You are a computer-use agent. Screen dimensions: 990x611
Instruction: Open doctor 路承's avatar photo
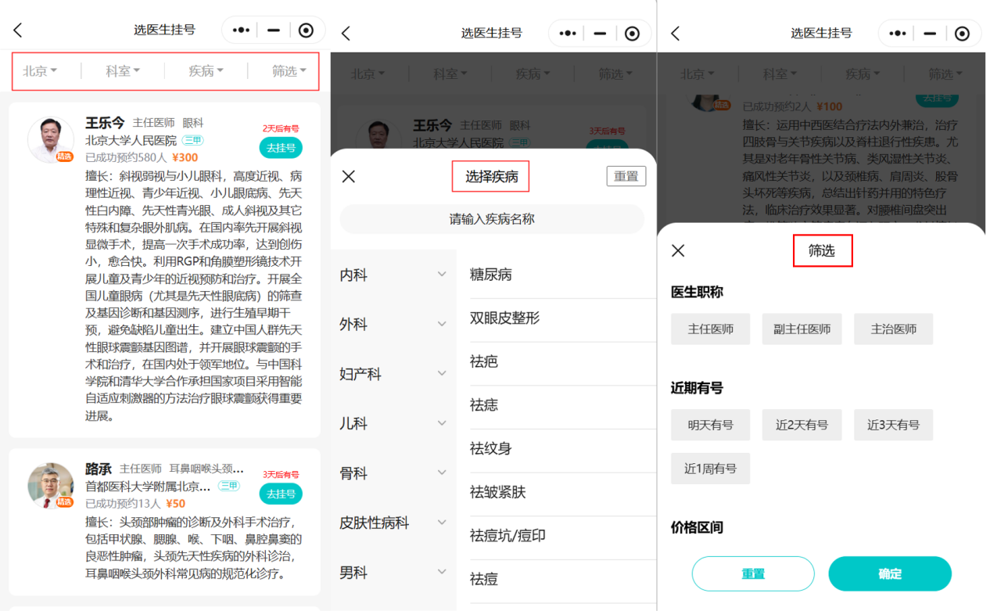[51, 485]
